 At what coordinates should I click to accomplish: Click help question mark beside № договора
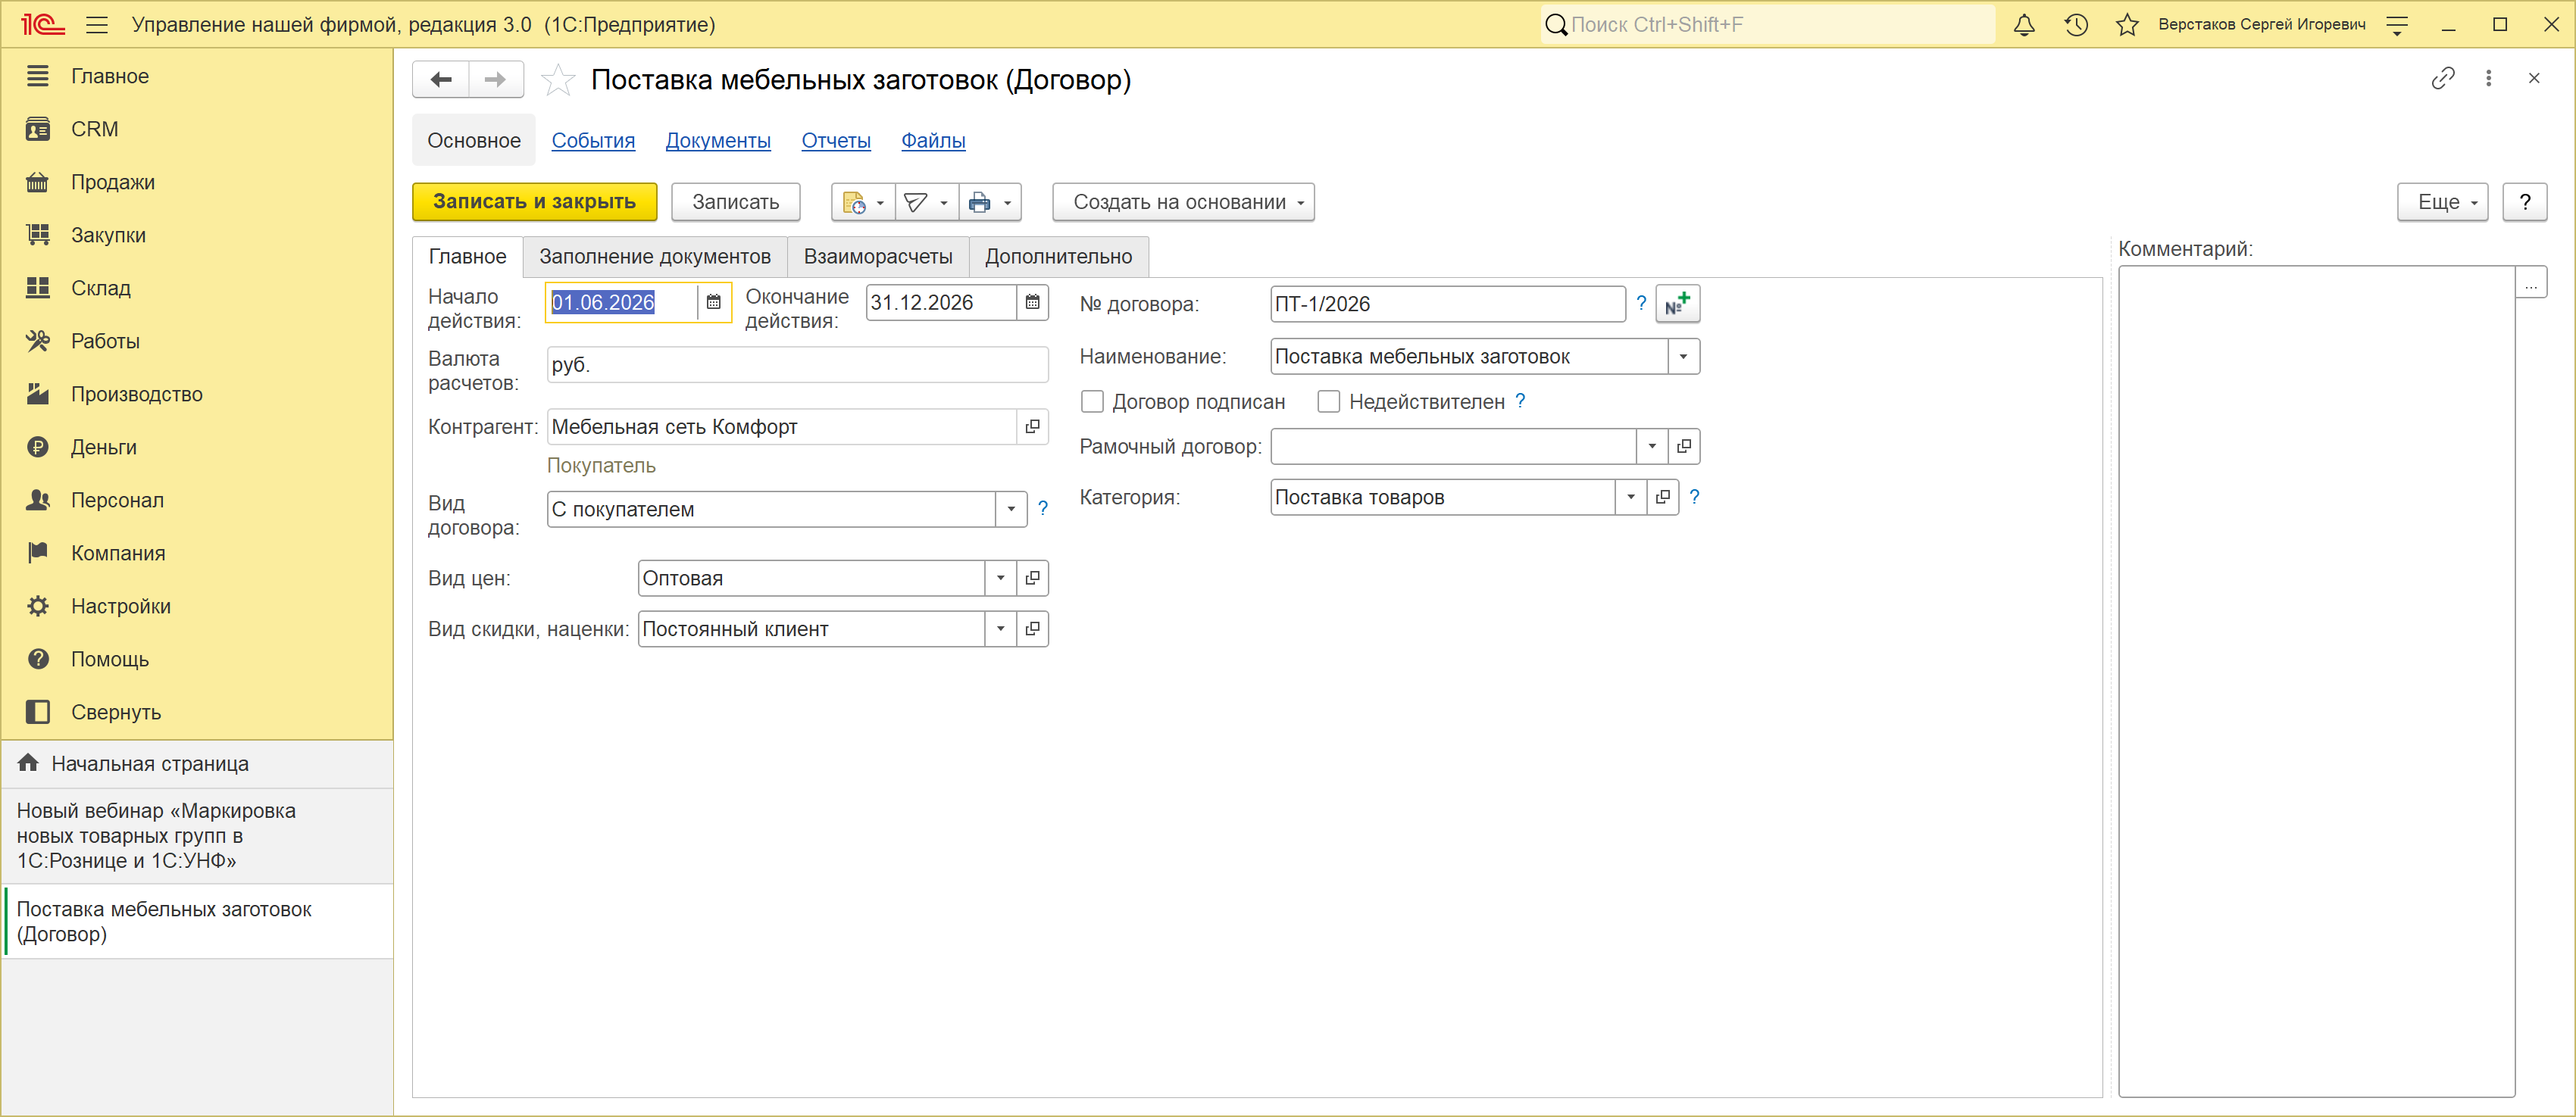point(1641,303)
